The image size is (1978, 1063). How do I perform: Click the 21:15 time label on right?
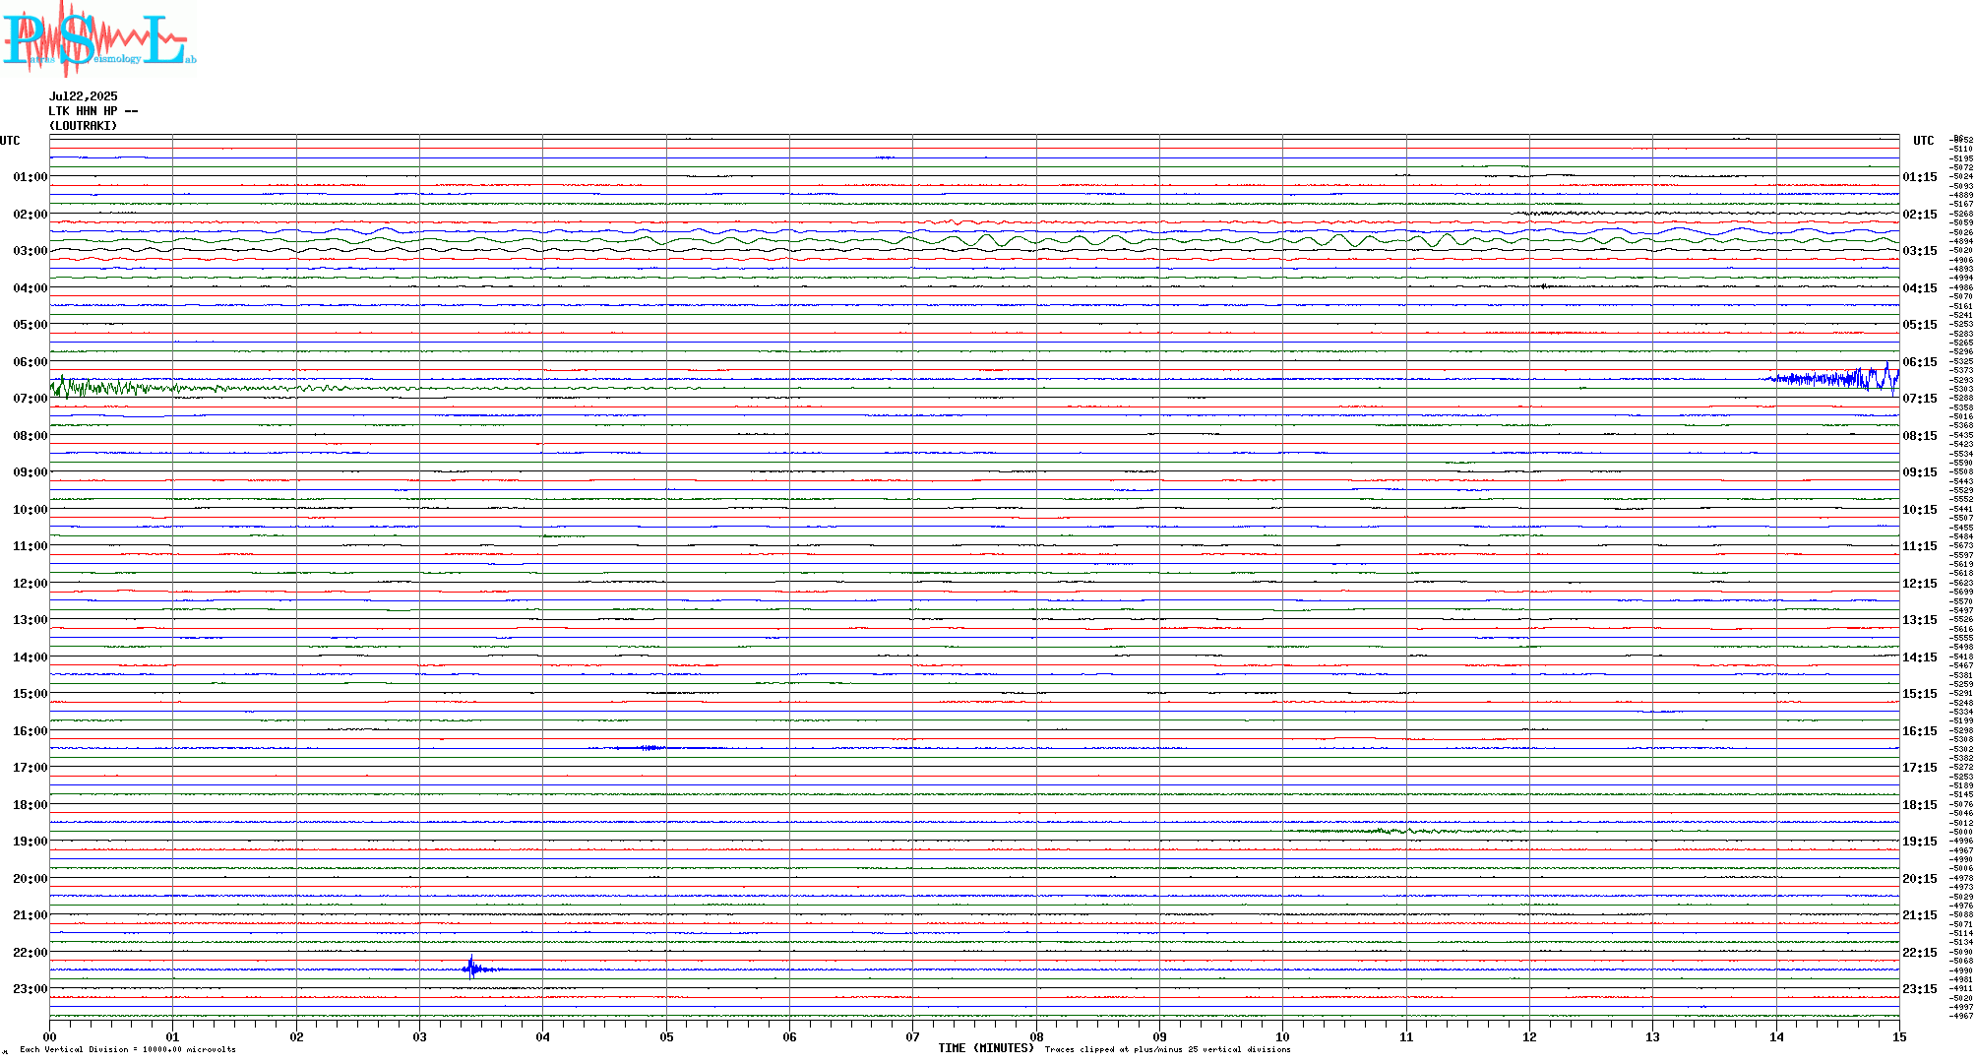(1920, 915)
